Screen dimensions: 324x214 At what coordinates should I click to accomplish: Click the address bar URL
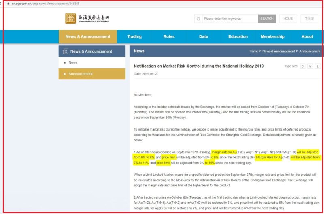coord(46,4)
